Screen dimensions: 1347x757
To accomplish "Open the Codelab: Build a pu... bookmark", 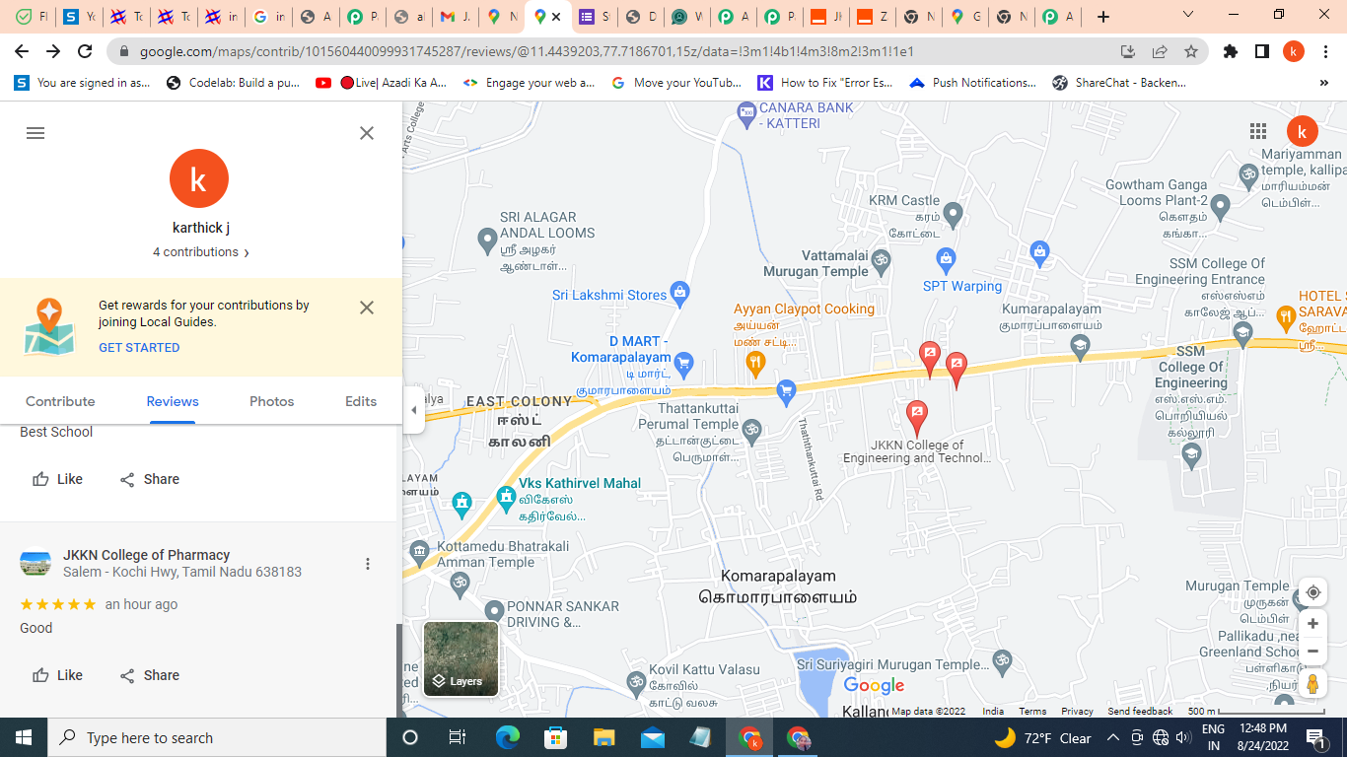I will (x=233, y=83).
